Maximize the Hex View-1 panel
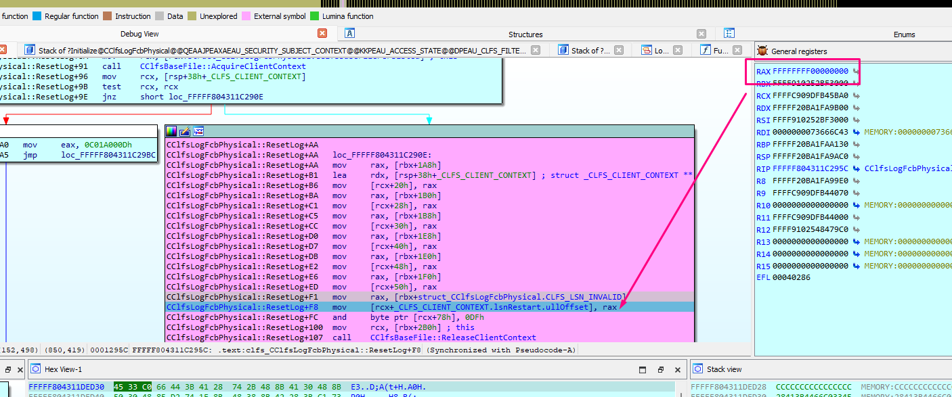This screenshot has width=952, height=397. [x=644, y=370]
